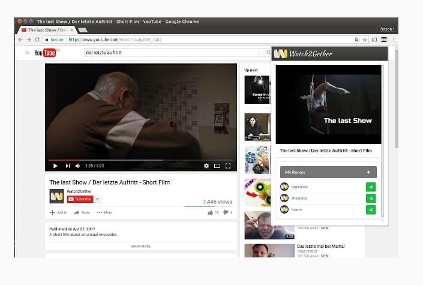
Task: Bookmark page with the star icon
Action: [x=365, y=40]
